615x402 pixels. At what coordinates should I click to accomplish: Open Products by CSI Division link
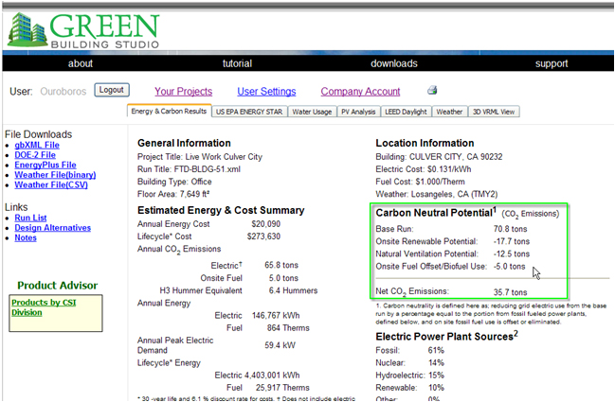(x=44, y=307)
